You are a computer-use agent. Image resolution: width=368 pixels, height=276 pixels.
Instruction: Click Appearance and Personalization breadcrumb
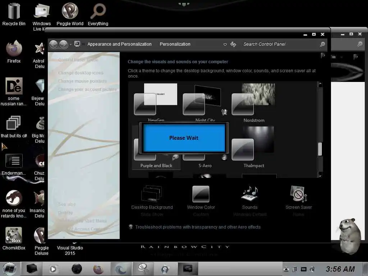[x=119, y=44]
